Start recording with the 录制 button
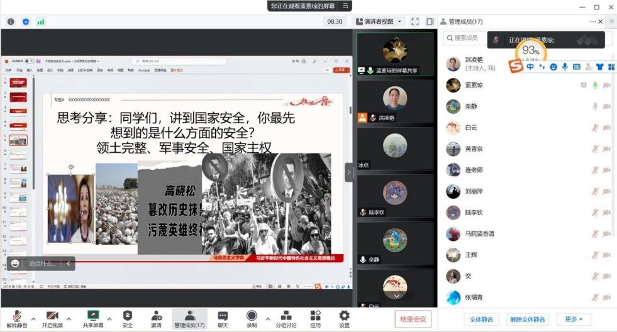617x332 pixels. point(252,319)
